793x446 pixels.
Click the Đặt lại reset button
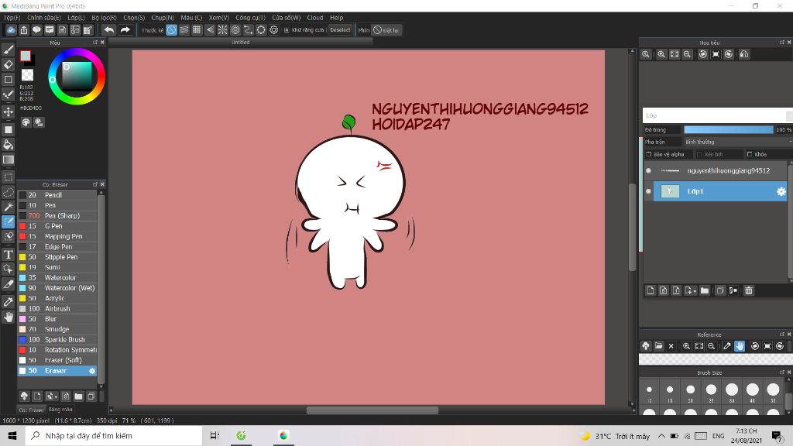(x=386, y=30)
